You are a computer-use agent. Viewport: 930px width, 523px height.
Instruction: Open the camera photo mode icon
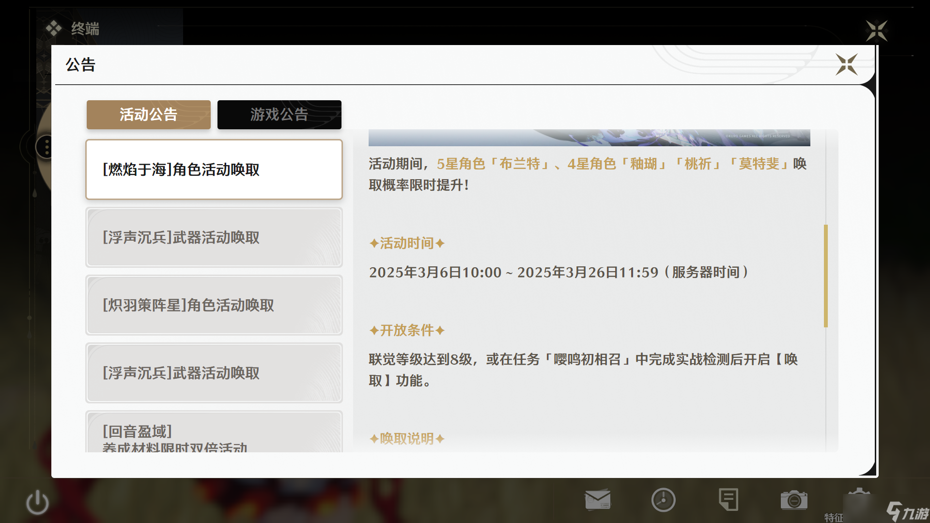pyautogui.click(x=793, y=499)
